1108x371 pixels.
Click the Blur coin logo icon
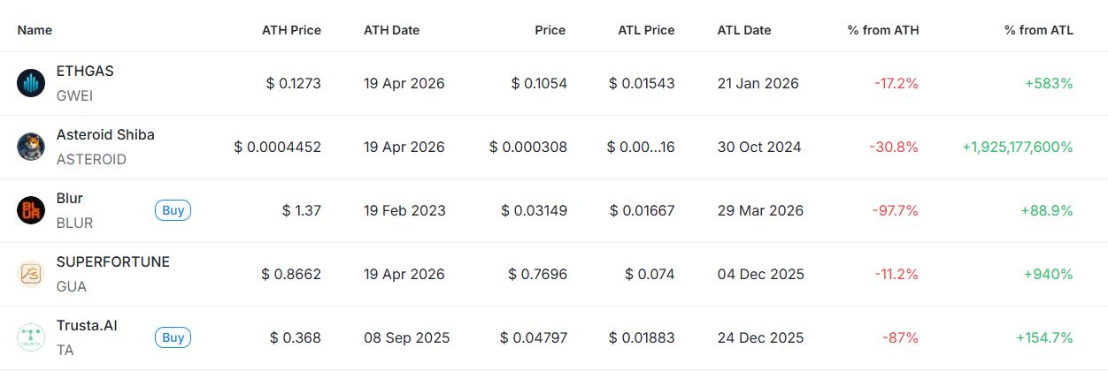31,210
